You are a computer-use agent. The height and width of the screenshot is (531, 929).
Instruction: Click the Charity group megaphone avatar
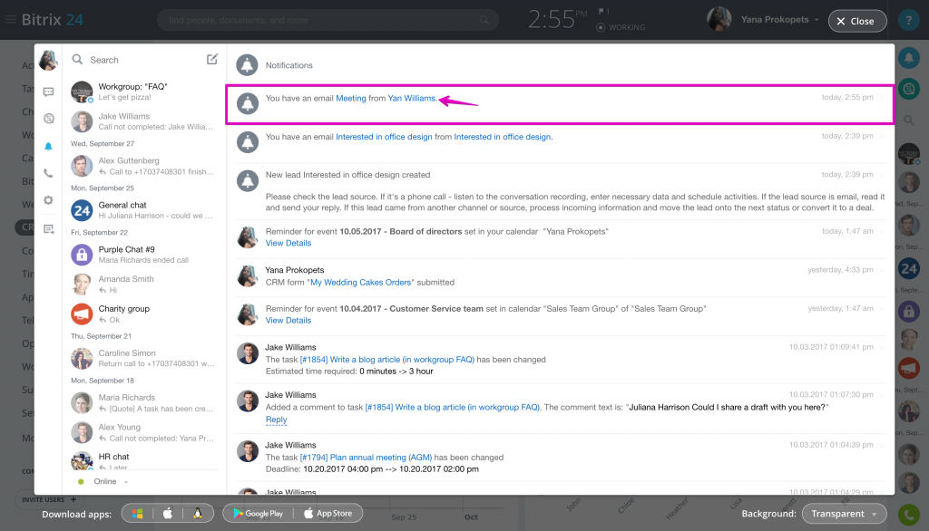click(82, 314)
